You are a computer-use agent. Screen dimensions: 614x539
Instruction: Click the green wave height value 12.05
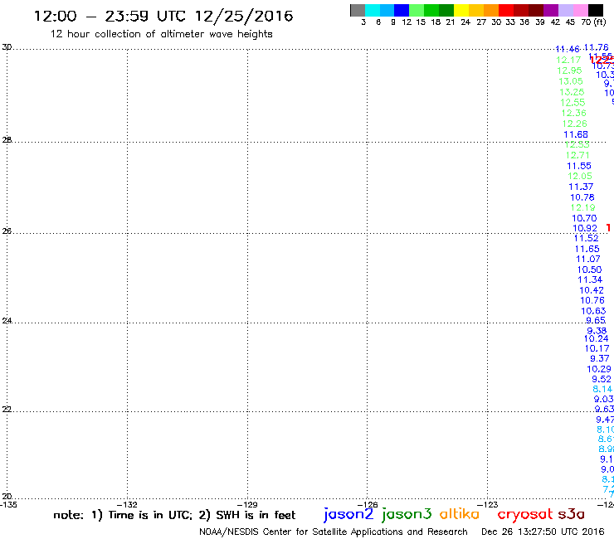tap(580, 176)
